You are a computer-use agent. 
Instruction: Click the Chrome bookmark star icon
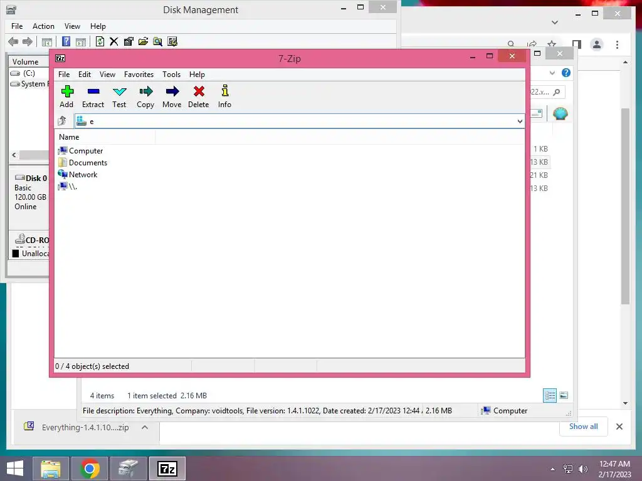tap(552, 44)
